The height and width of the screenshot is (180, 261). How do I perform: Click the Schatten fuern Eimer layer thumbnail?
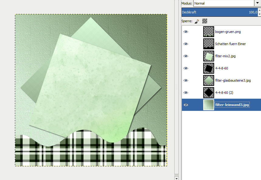pos(208,44)
